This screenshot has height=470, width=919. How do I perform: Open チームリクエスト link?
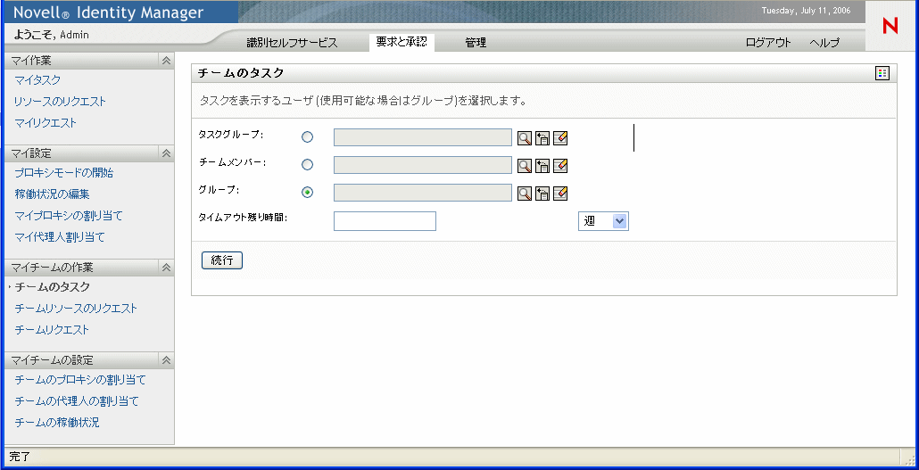52,330
